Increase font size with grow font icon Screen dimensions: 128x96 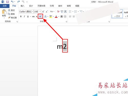[x=43, y=12]
